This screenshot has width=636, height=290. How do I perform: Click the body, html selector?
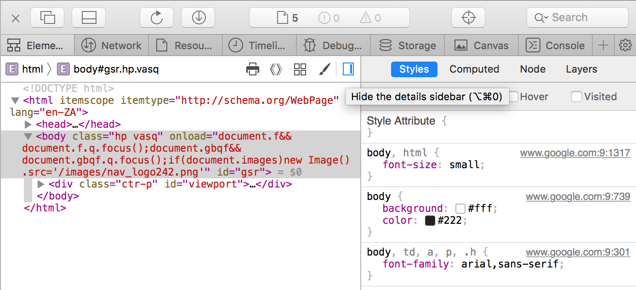click(397, 153)
